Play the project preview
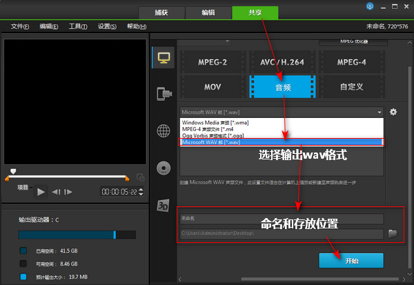Screen dimensions: 414x285 41,192
